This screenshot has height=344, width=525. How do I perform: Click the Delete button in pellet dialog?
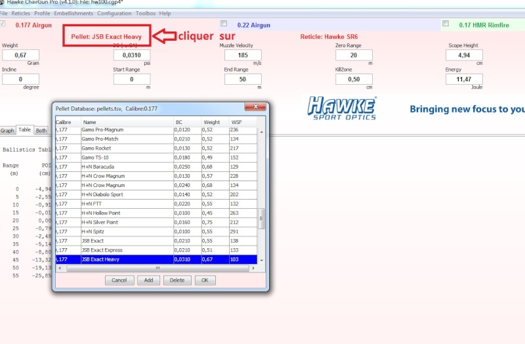tap(177, 280)
